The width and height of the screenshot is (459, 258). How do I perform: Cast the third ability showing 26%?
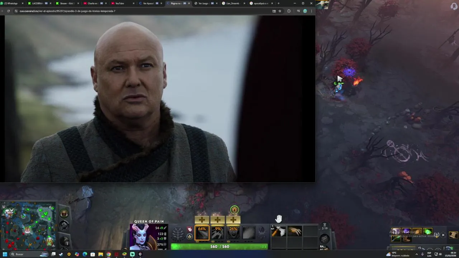point(233,233)
